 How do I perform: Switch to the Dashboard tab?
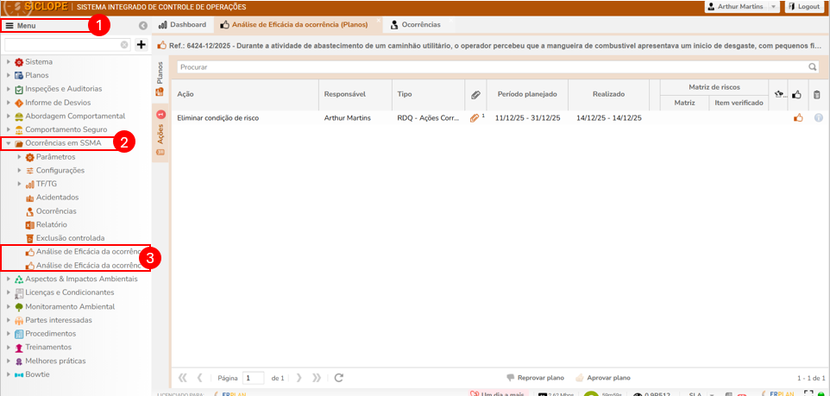tap(182, 25)
